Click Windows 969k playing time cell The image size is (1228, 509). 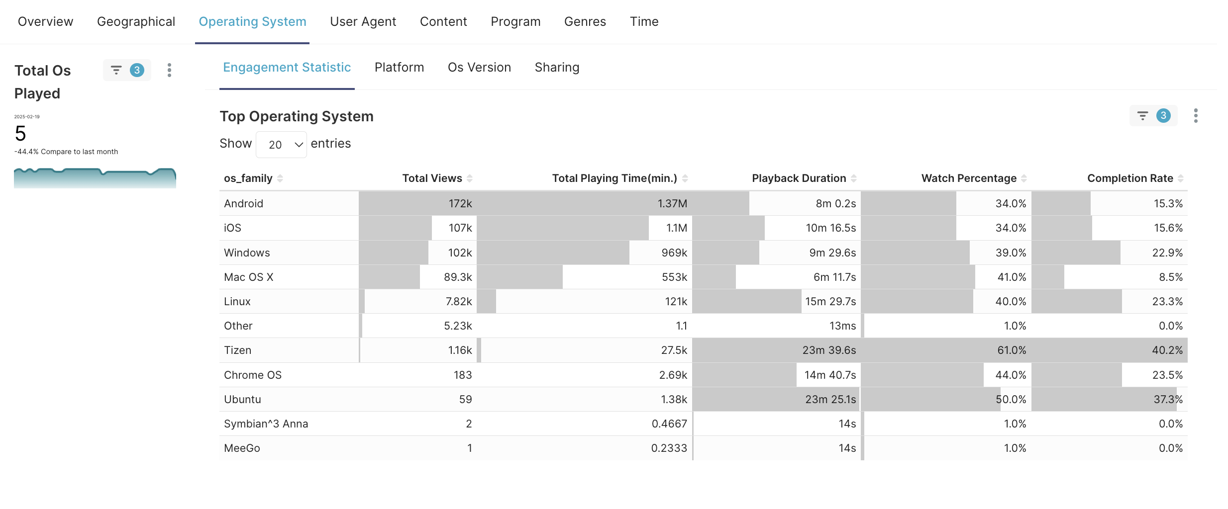coord(584,253)
